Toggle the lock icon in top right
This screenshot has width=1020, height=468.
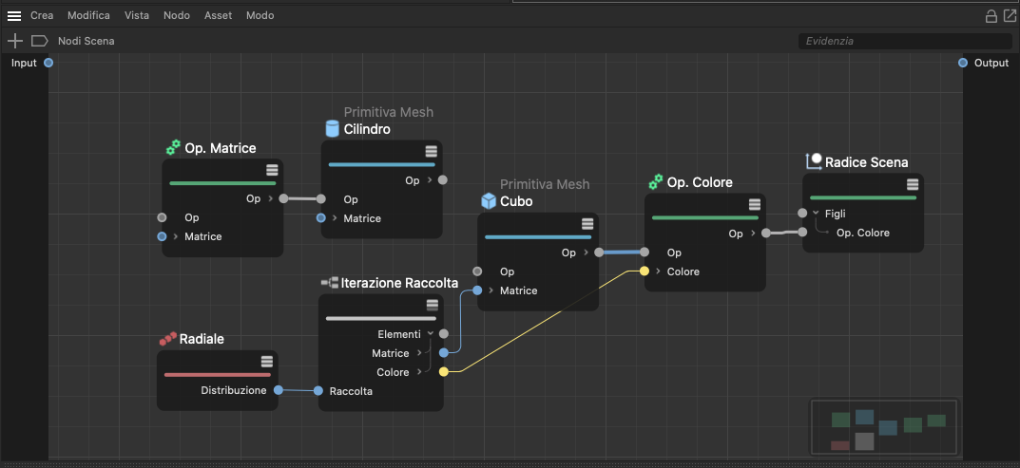tap(991, 16)
